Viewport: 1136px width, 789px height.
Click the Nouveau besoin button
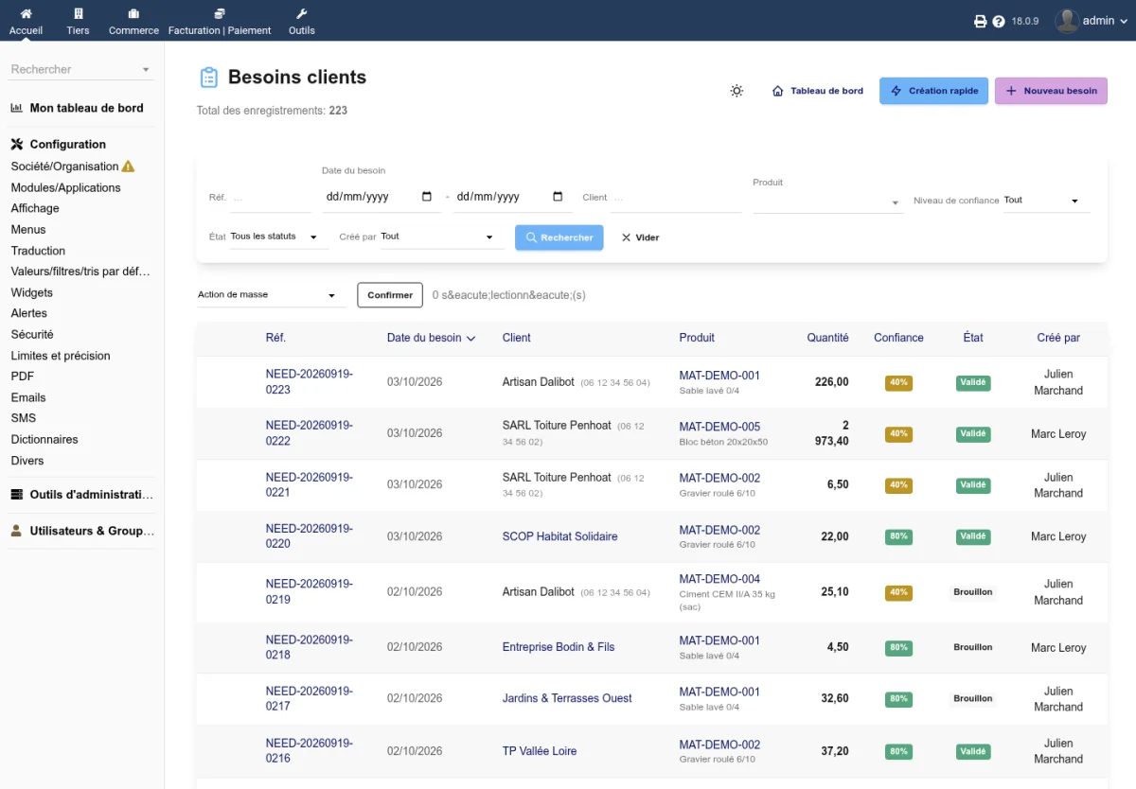(1051, 91)
